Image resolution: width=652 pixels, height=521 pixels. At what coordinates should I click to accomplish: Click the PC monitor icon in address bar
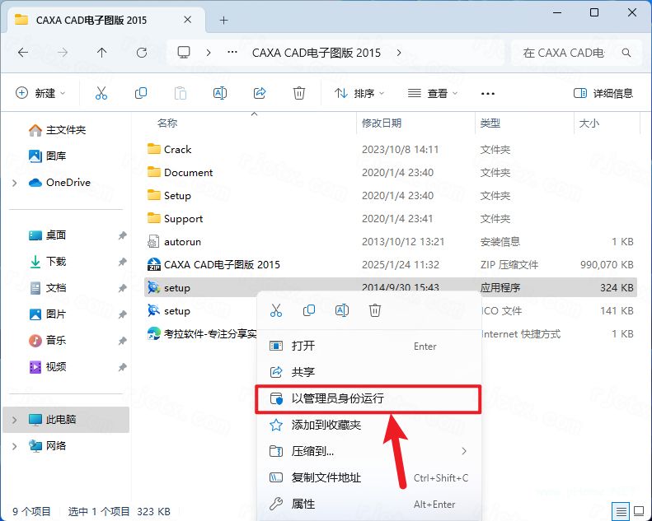pos(183,53)
